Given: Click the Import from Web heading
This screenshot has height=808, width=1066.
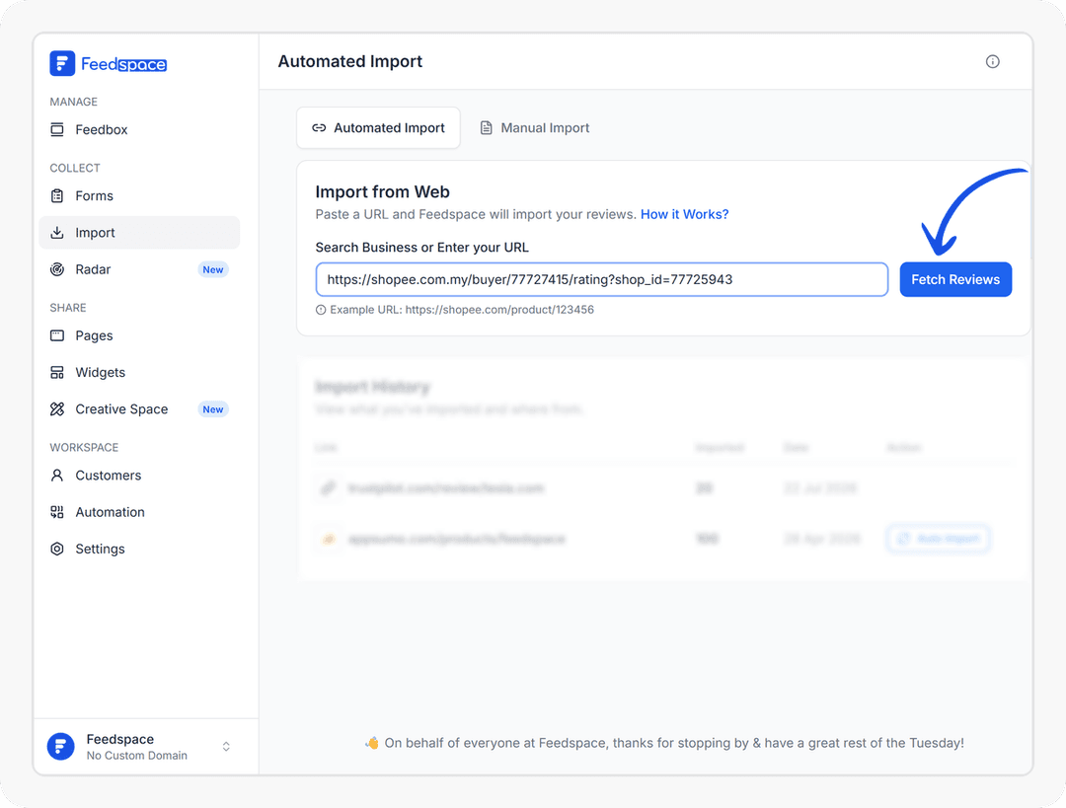Looking at the screenshot, I should coord(383,191).
